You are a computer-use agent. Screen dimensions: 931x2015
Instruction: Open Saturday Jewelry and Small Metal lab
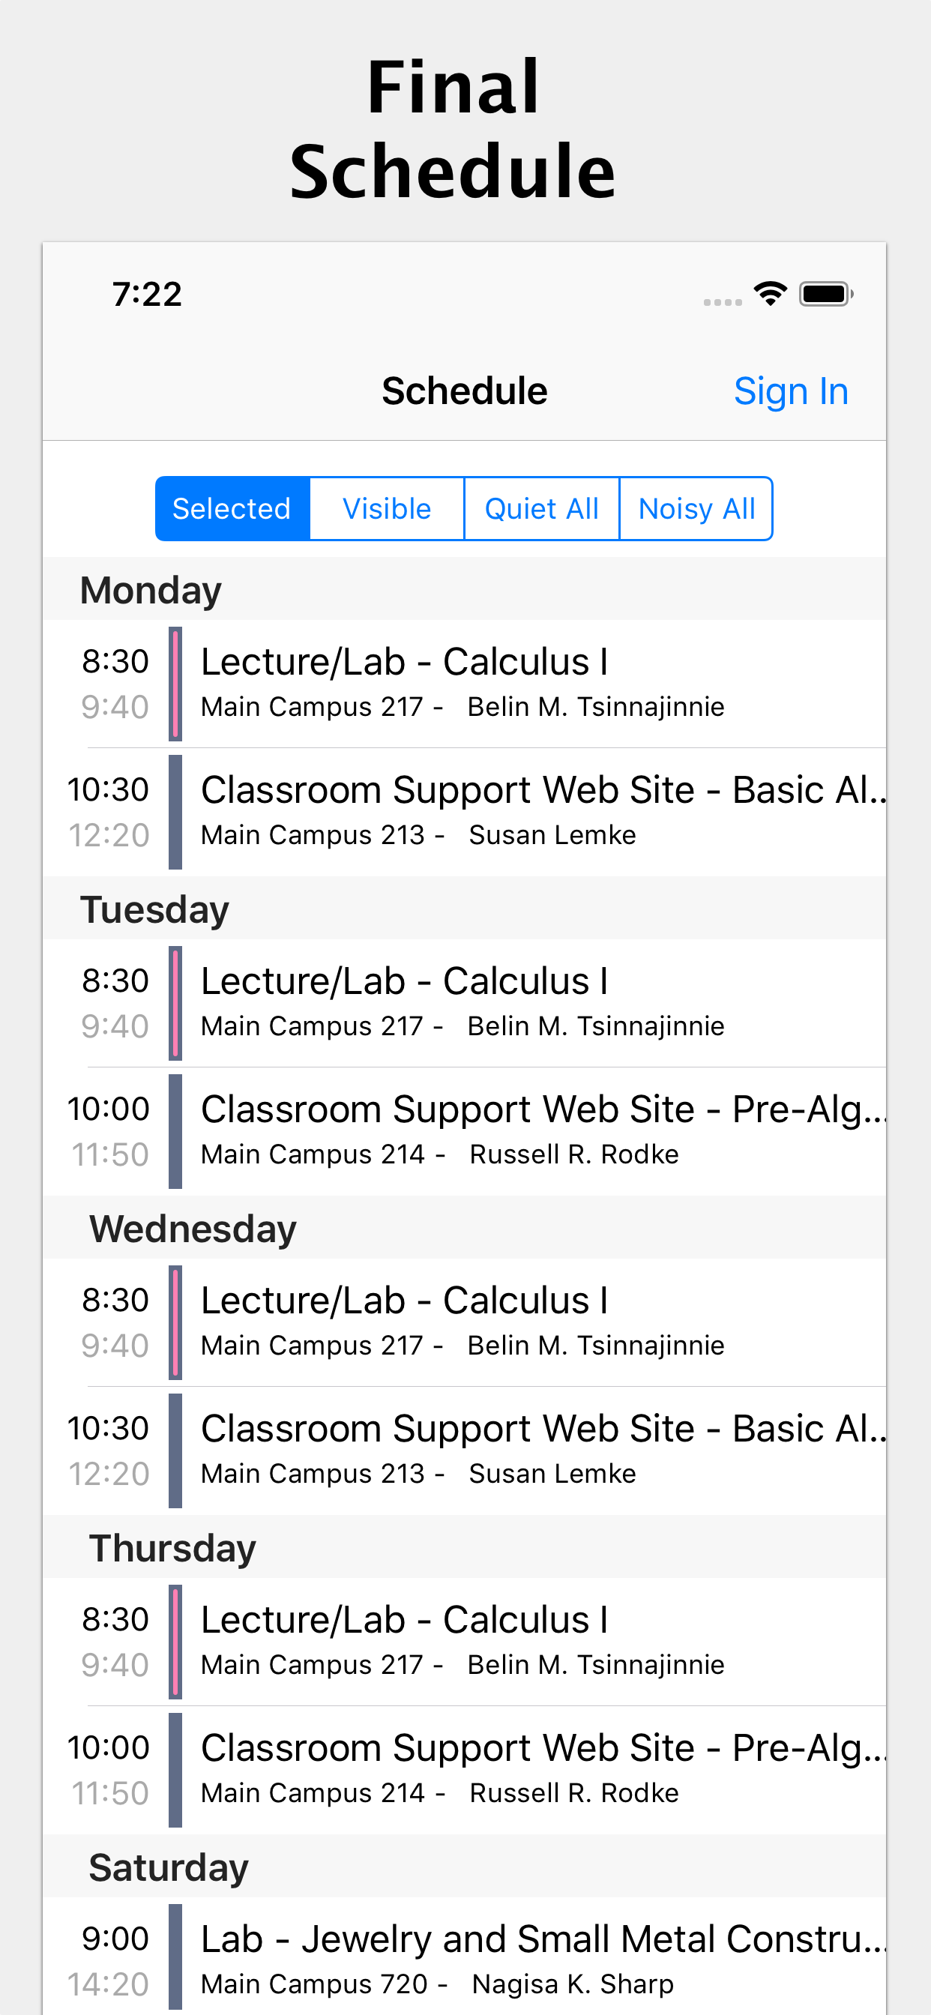pos(465,1956)
